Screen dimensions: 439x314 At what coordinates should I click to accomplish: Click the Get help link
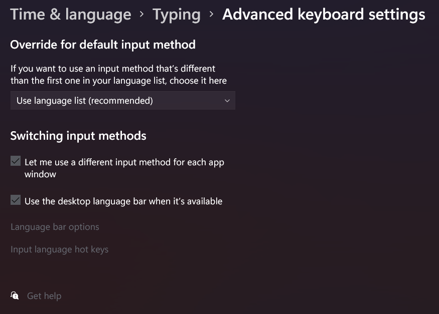(x=44, y=295)
